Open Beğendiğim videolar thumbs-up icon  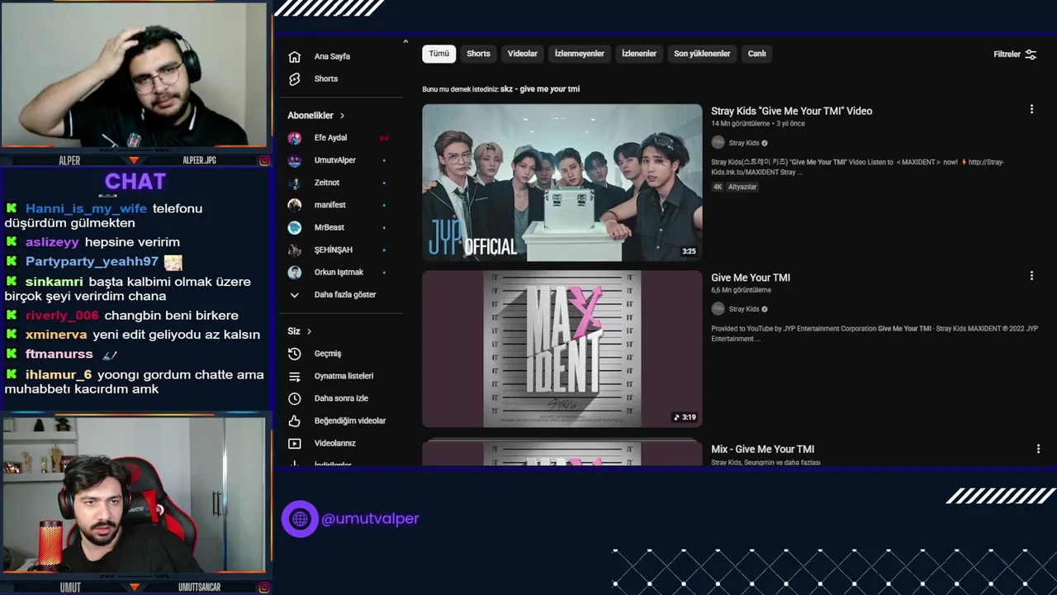click(295, 421)
